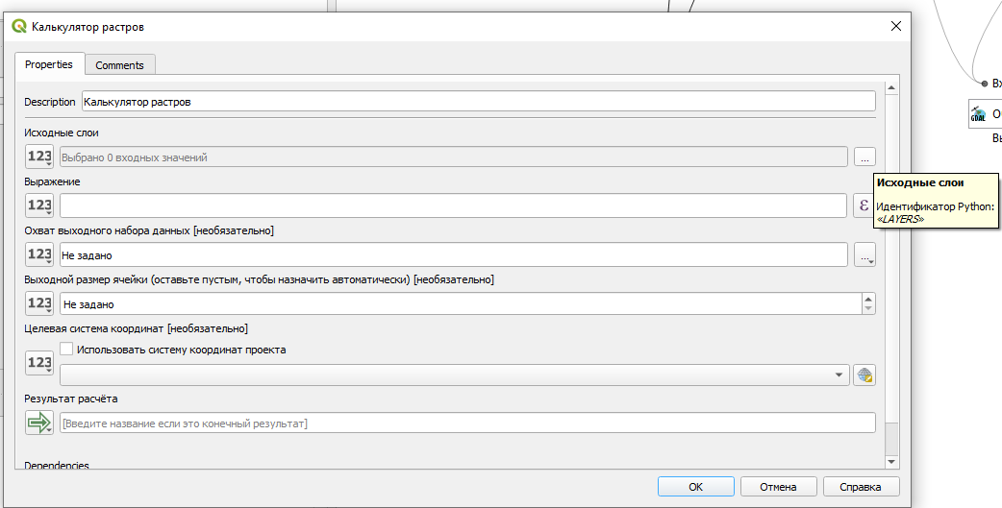Expand the target CRS dropdown list

(x=839, y=375)
